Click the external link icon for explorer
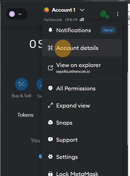The image size is (130, 176). [x=50, y=68]
